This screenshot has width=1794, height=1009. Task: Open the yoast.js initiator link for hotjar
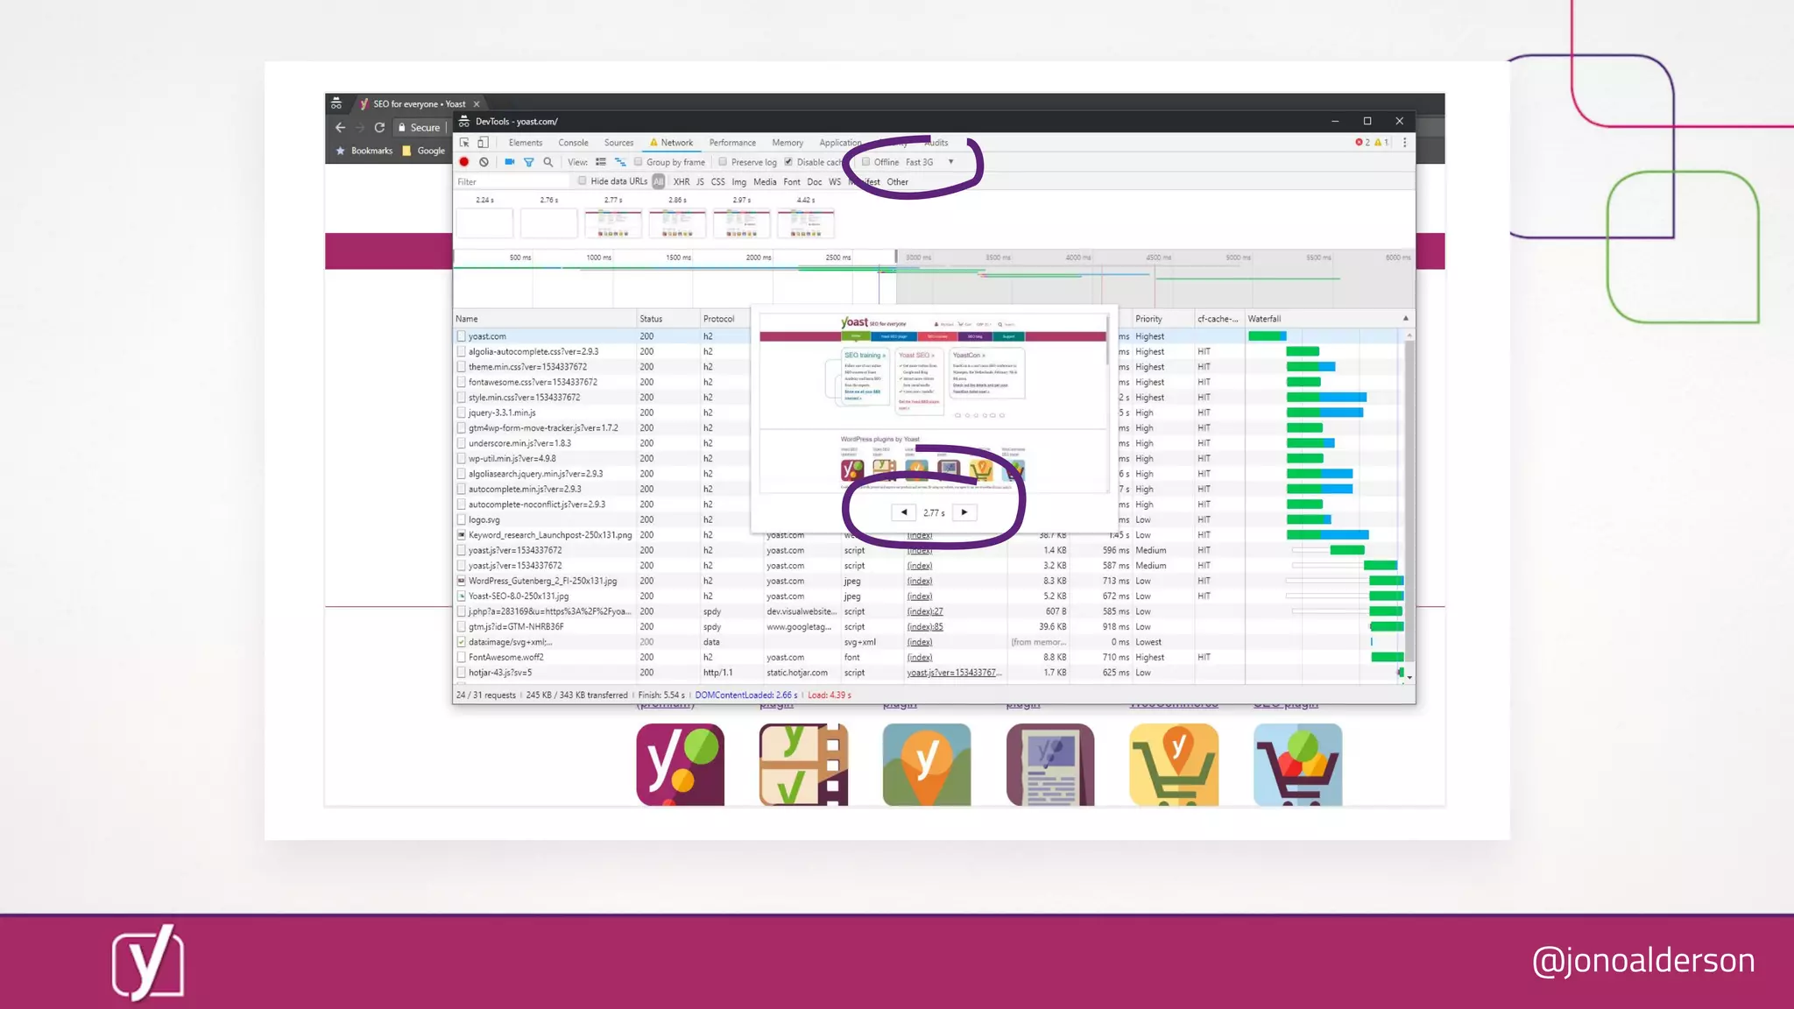pyautogui.click(x=952, y=673)
